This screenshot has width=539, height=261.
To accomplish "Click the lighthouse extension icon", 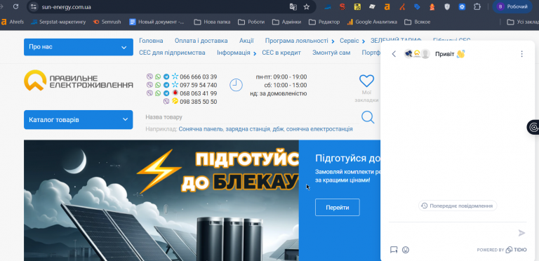I will [432, 6].
